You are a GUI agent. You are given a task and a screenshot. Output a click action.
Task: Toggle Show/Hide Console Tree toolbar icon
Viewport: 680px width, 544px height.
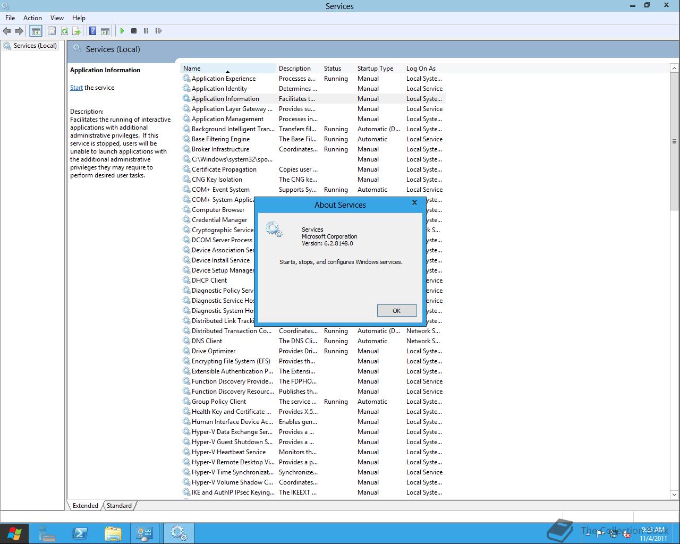click(36, 31)
